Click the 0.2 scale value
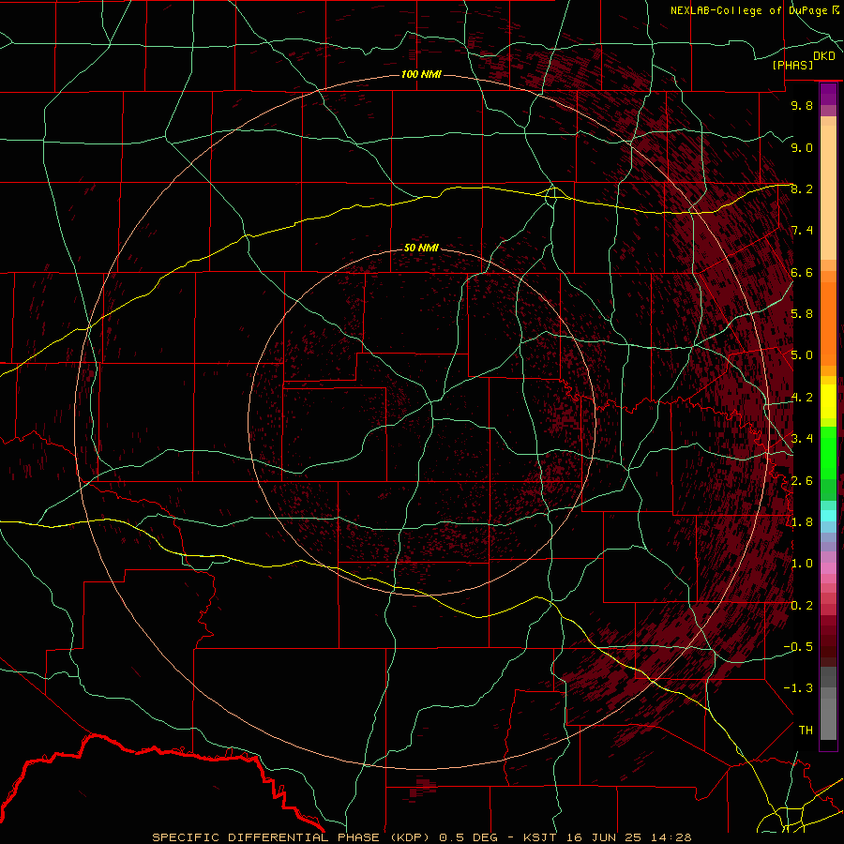Screen dimensions: 844x844 pos(802,605)
